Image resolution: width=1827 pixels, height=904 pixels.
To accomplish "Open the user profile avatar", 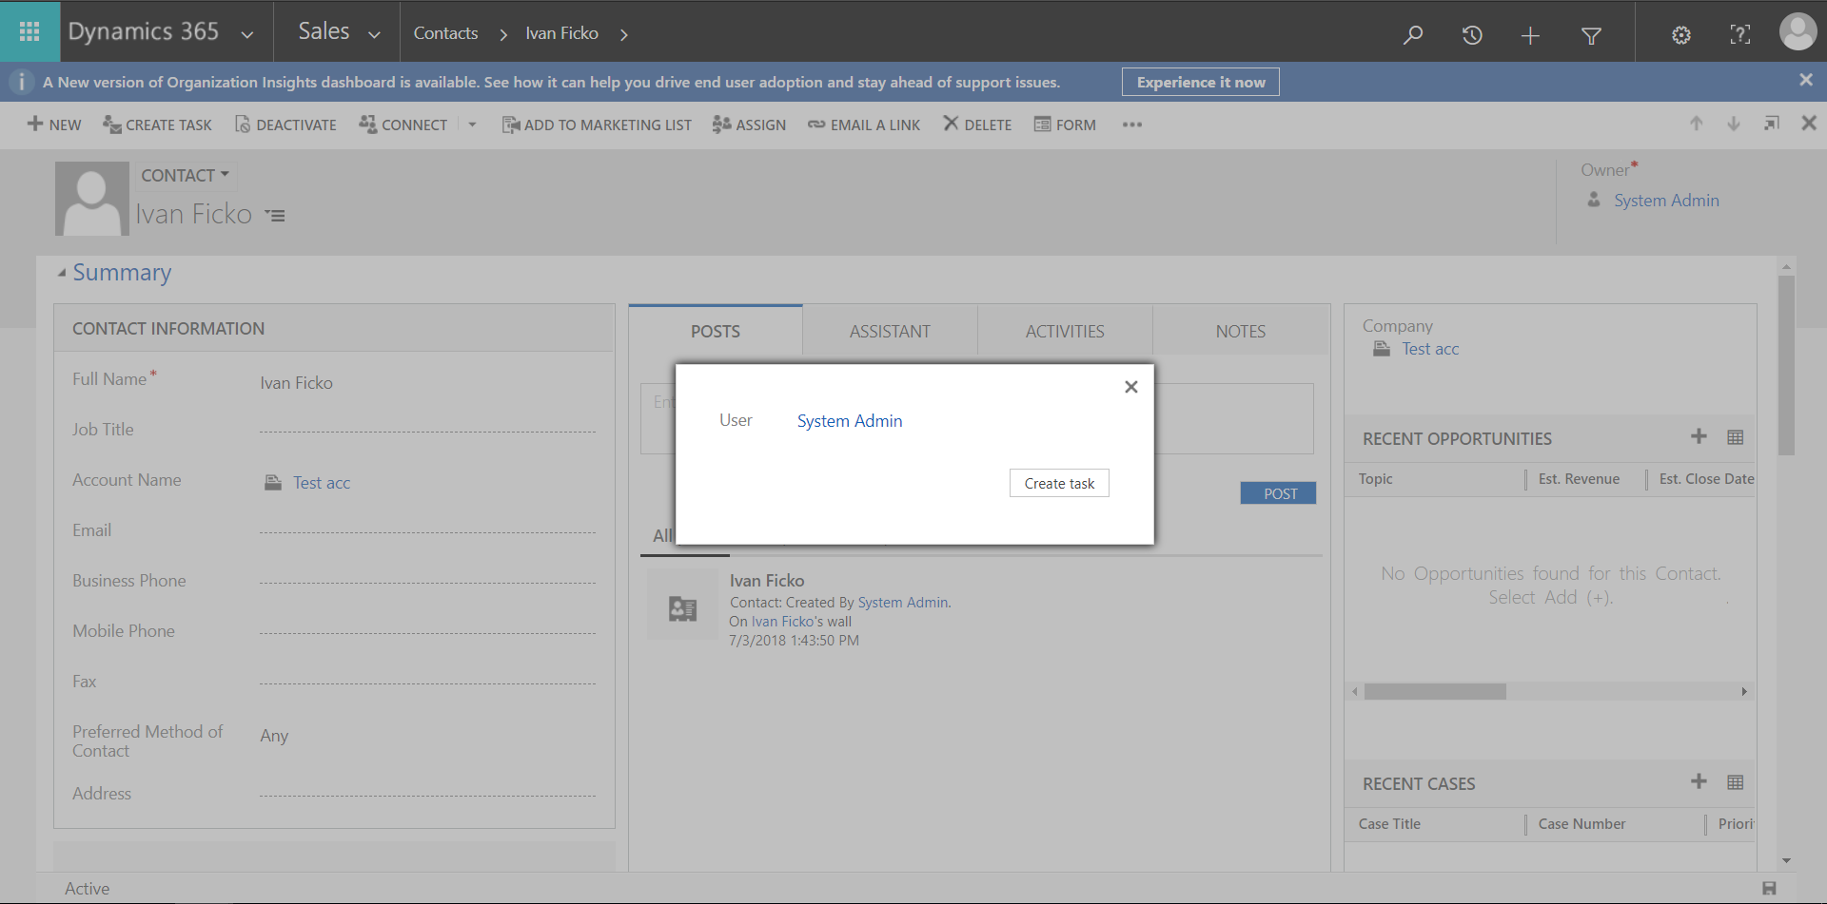I will tap(1798, 31).
